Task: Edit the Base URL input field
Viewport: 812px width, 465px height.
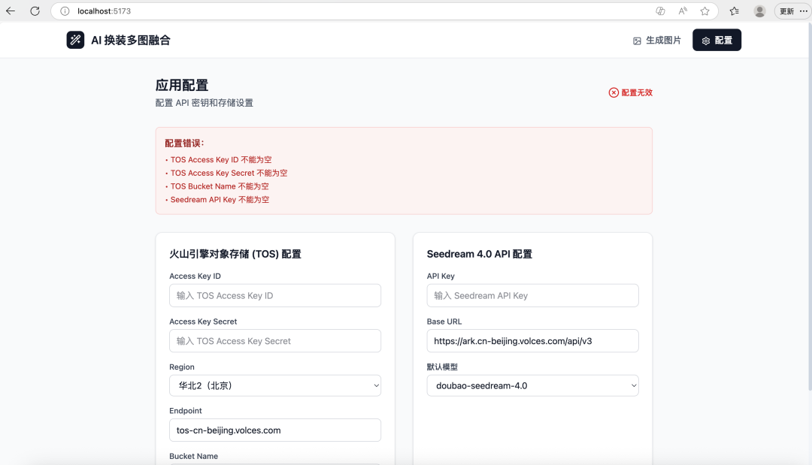Action: (532, 341)
